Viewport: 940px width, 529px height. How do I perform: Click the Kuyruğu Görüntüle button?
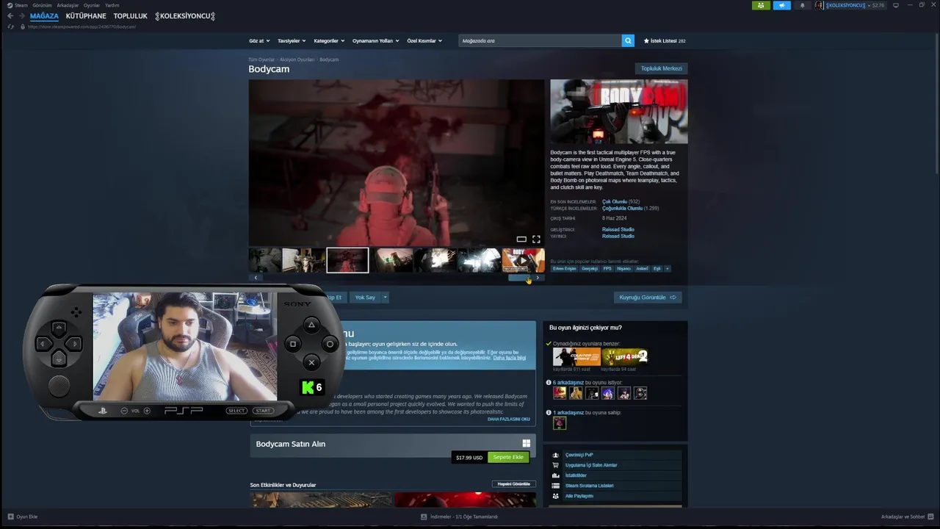point(648,298)
